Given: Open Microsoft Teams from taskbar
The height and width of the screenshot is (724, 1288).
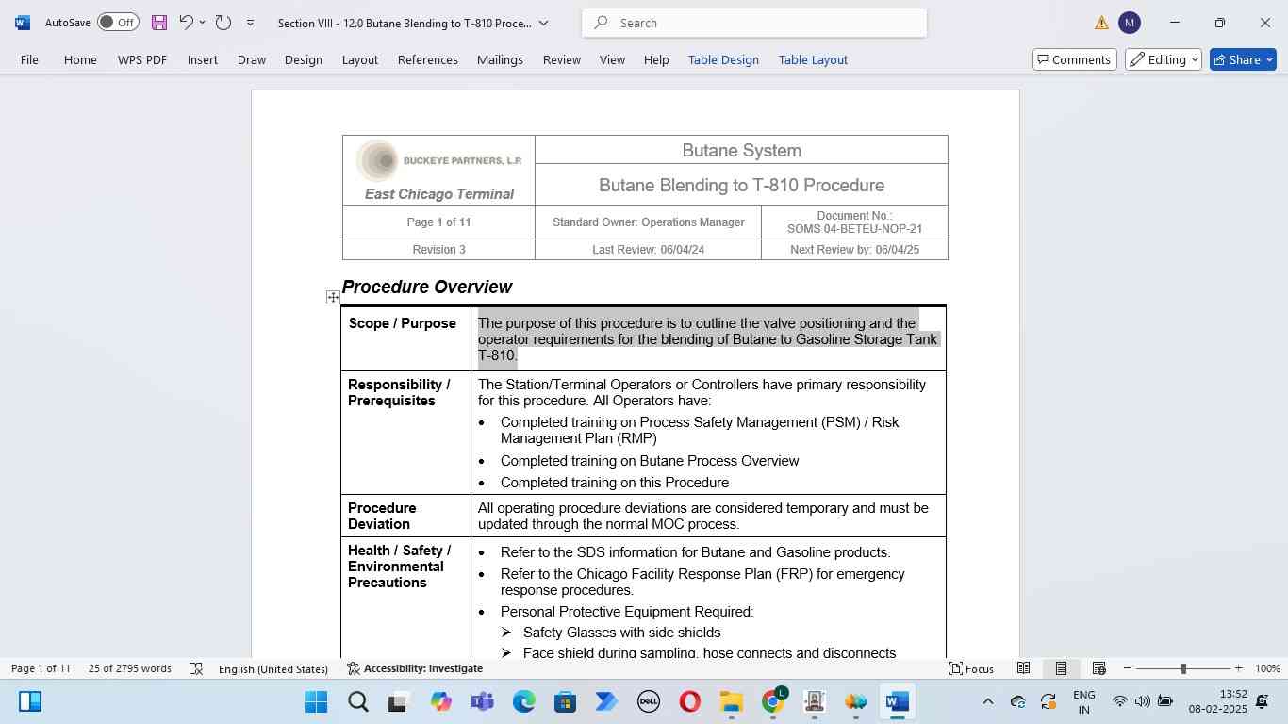Looking at the screenshot, I should point(482,701).
